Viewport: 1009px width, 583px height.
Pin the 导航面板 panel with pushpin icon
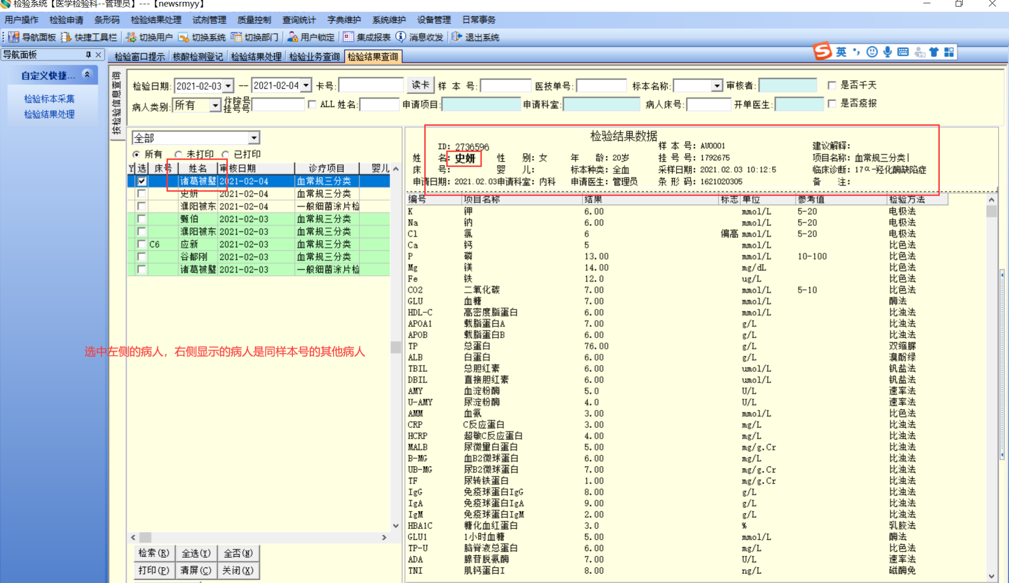(x=88, y=55)
